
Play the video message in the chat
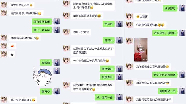click(x=141, y=50)
